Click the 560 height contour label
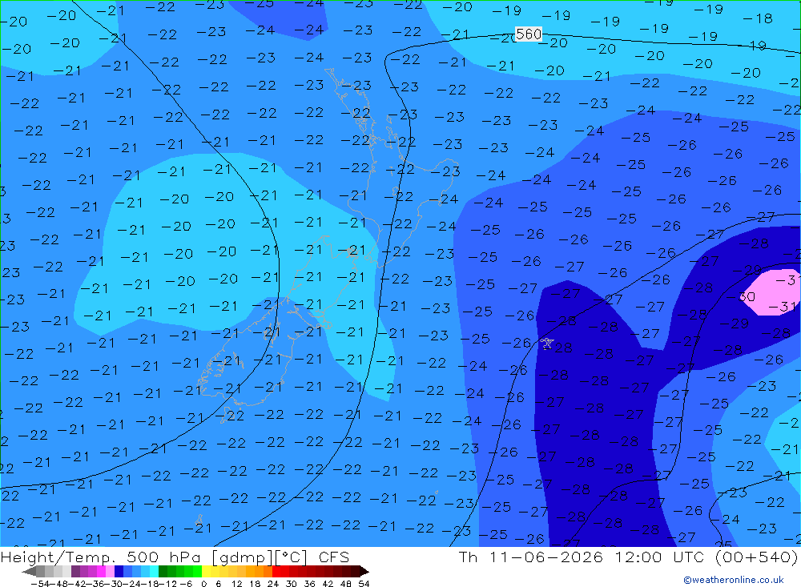The height and width of the screenshot is (587, 801). tap(528, 34)
